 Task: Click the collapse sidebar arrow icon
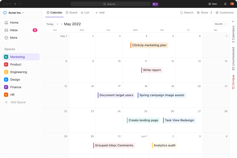233,22
